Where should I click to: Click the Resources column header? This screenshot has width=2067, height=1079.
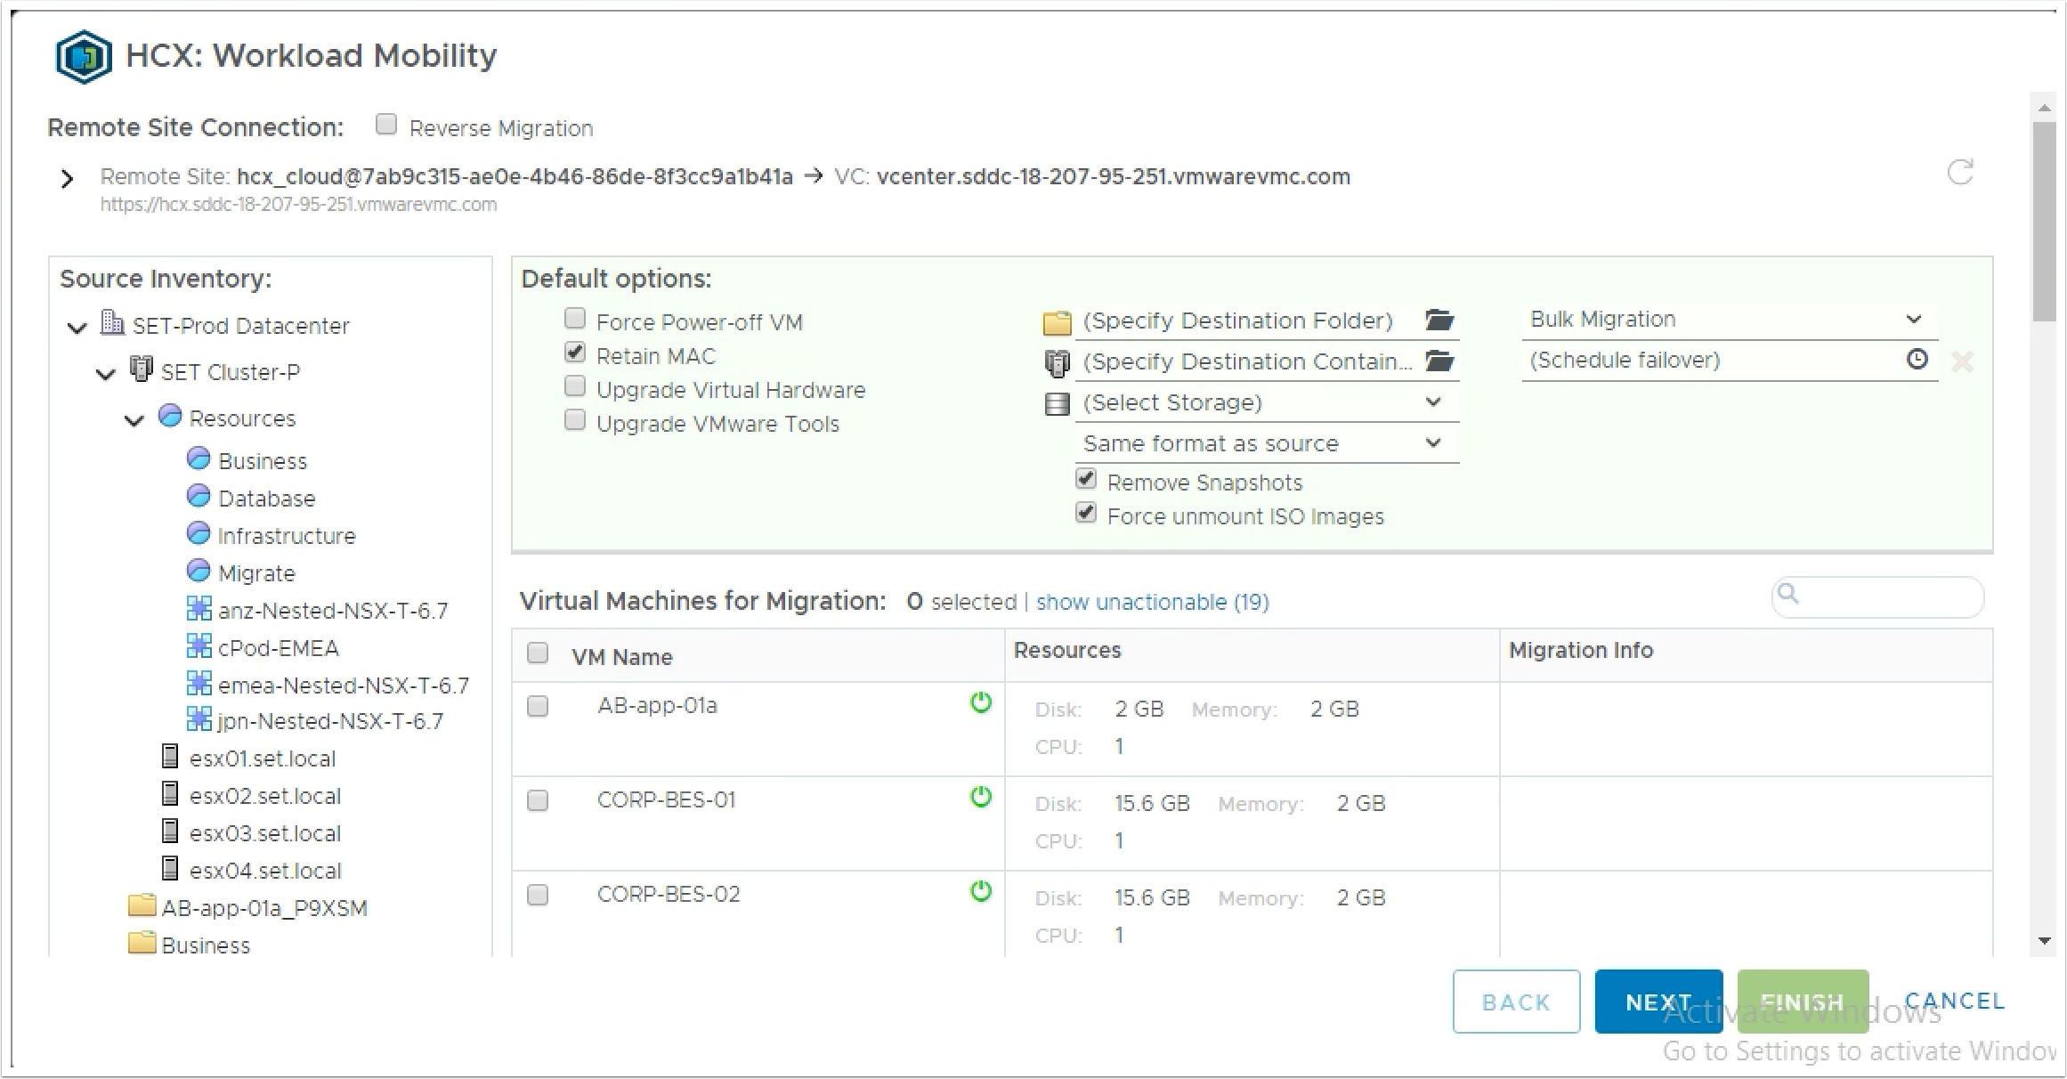[x=1066, y=651]
